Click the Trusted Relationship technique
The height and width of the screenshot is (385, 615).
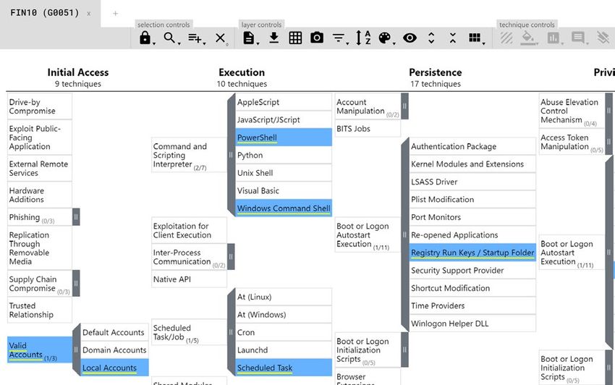pos(40,310)
